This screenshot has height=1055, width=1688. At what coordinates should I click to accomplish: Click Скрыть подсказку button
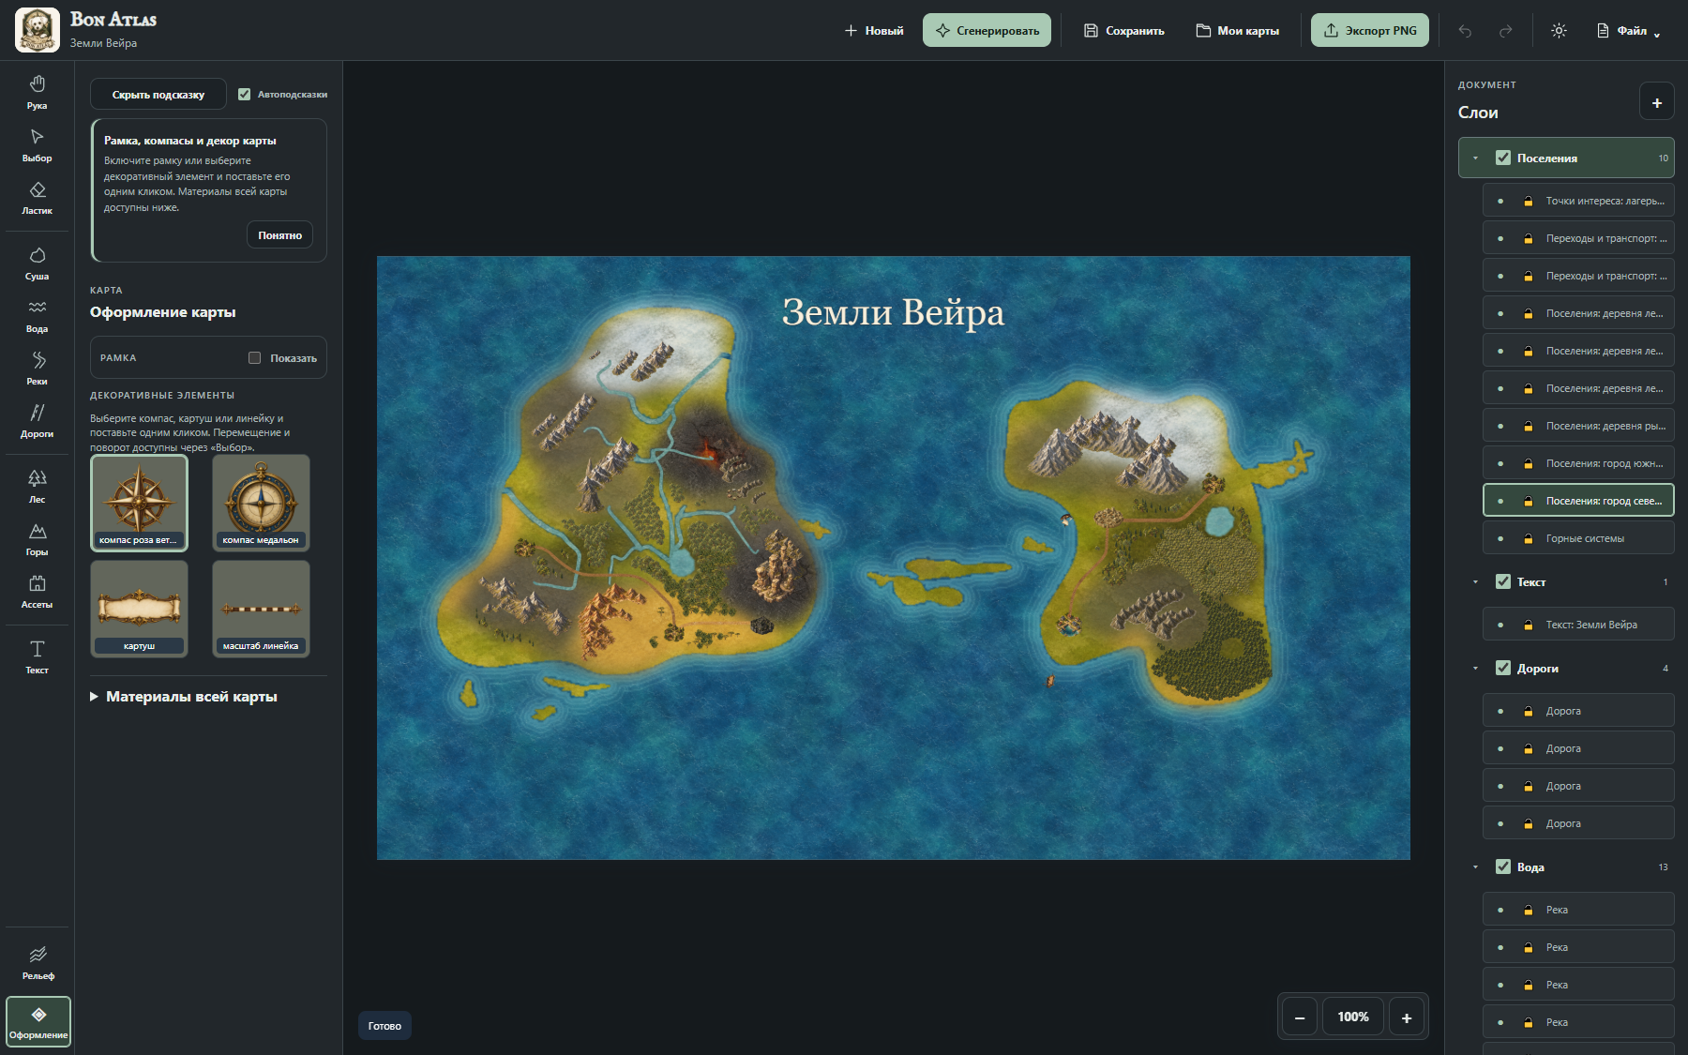coord(158,94)
